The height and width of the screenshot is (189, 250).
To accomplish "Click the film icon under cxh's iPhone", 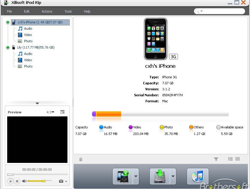I will tap(20, 35).
